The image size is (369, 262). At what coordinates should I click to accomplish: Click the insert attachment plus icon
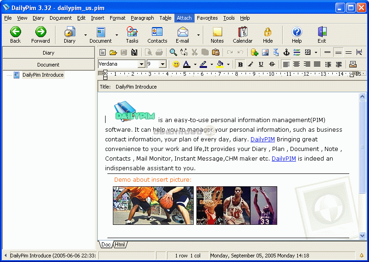pos(254,52)
